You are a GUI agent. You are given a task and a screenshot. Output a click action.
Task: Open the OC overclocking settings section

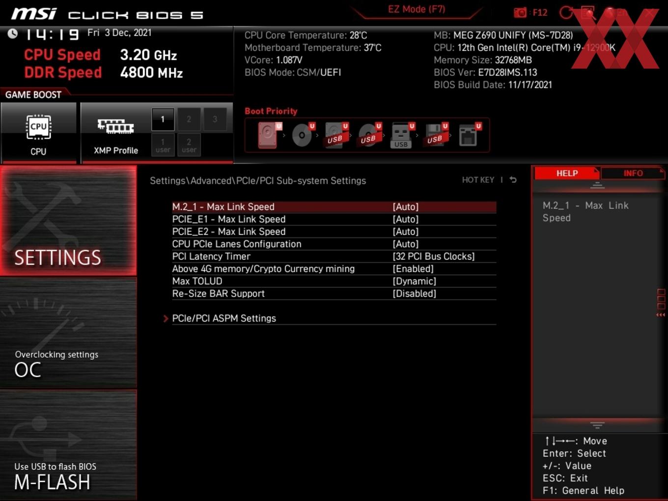click(68, 334)
